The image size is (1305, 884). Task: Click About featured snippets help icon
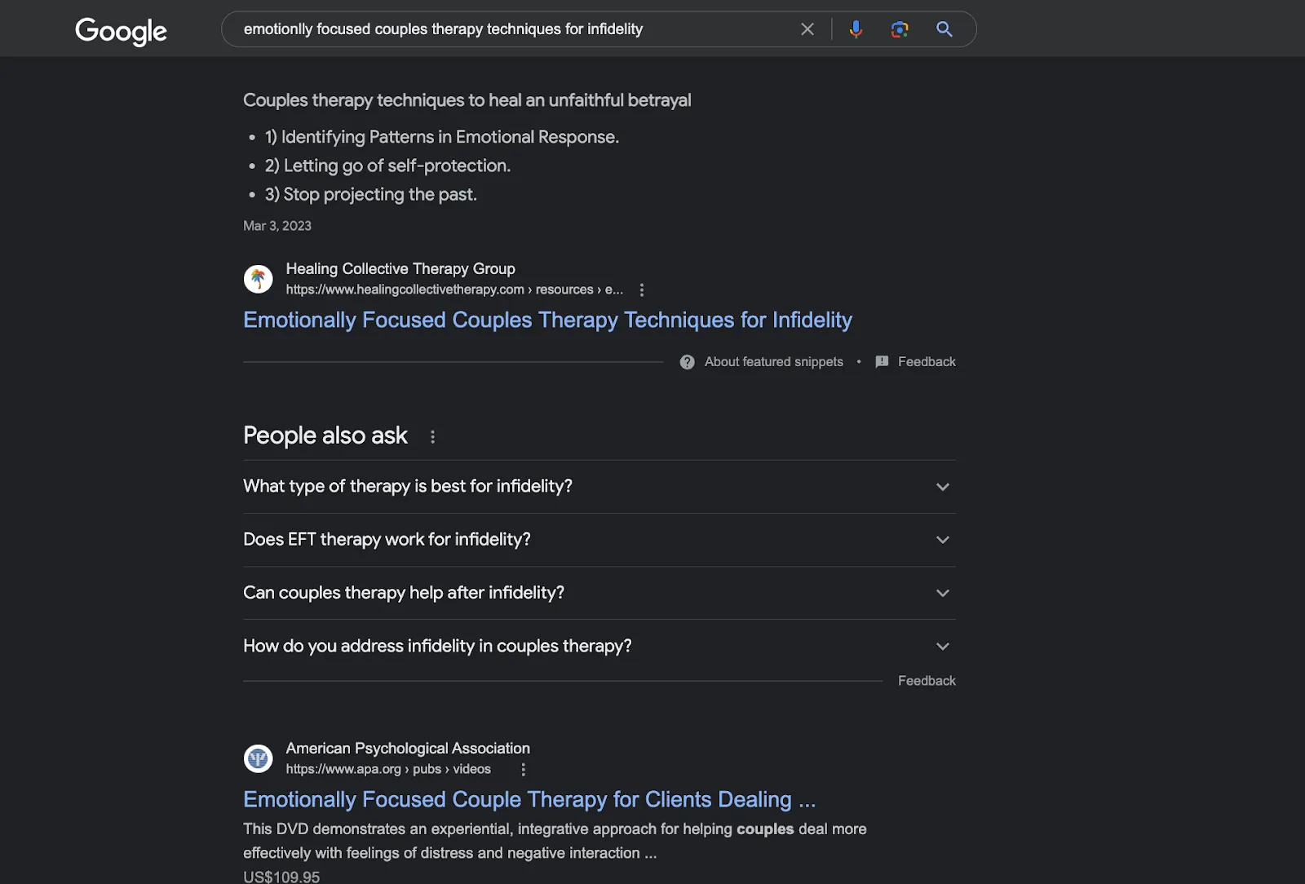coord(688,362)
